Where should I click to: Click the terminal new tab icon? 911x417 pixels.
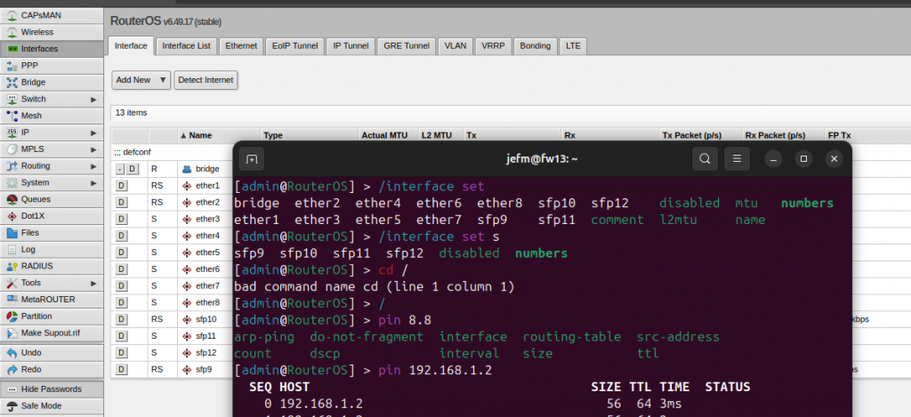[252, 158]
